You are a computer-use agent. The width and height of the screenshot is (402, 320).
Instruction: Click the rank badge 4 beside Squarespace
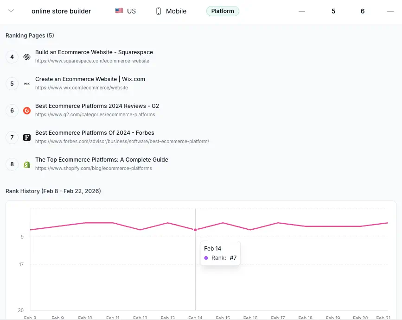(12, 56)
